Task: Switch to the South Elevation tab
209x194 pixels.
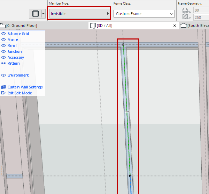Action: pos(195,26)
